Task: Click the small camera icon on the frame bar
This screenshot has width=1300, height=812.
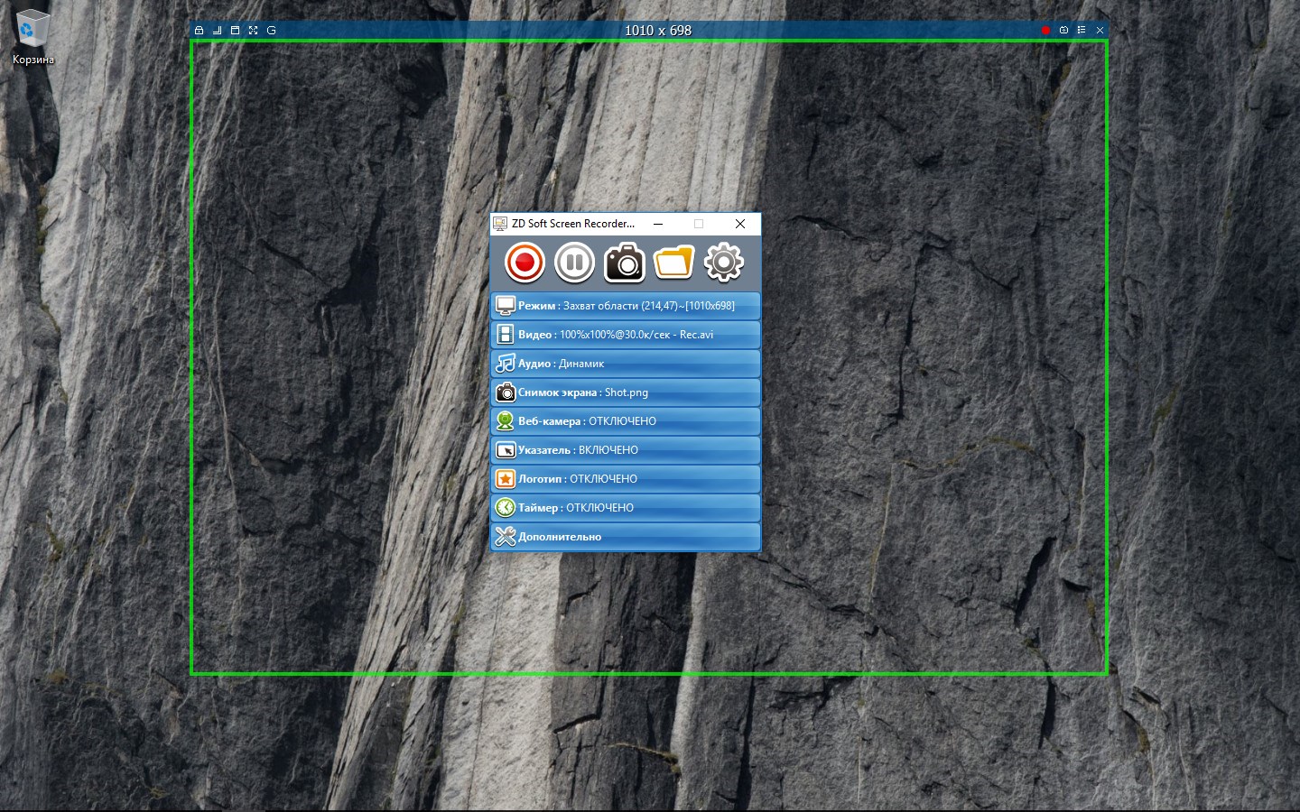Action: [x=1063, y=31]
